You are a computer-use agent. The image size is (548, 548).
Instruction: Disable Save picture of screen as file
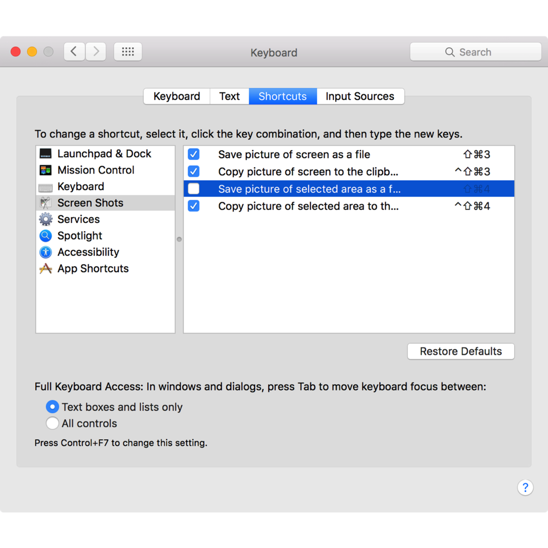pos(194,154)
